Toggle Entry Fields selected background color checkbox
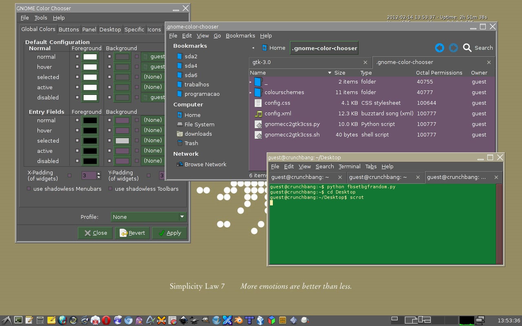522x326 pixels. point(109,141)
